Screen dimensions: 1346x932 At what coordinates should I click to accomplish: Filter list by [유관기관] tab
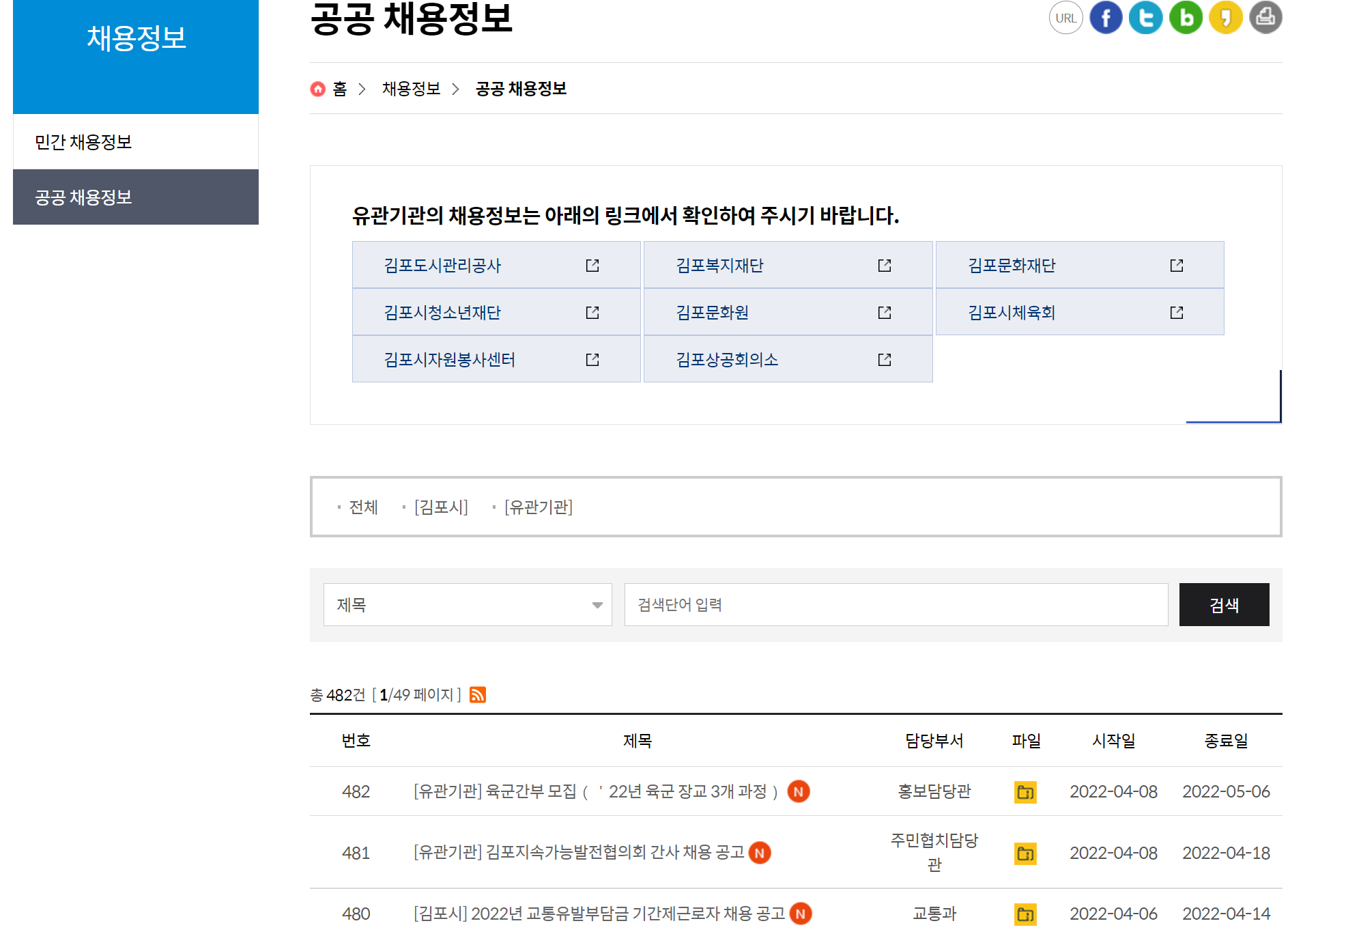point(538,507)
